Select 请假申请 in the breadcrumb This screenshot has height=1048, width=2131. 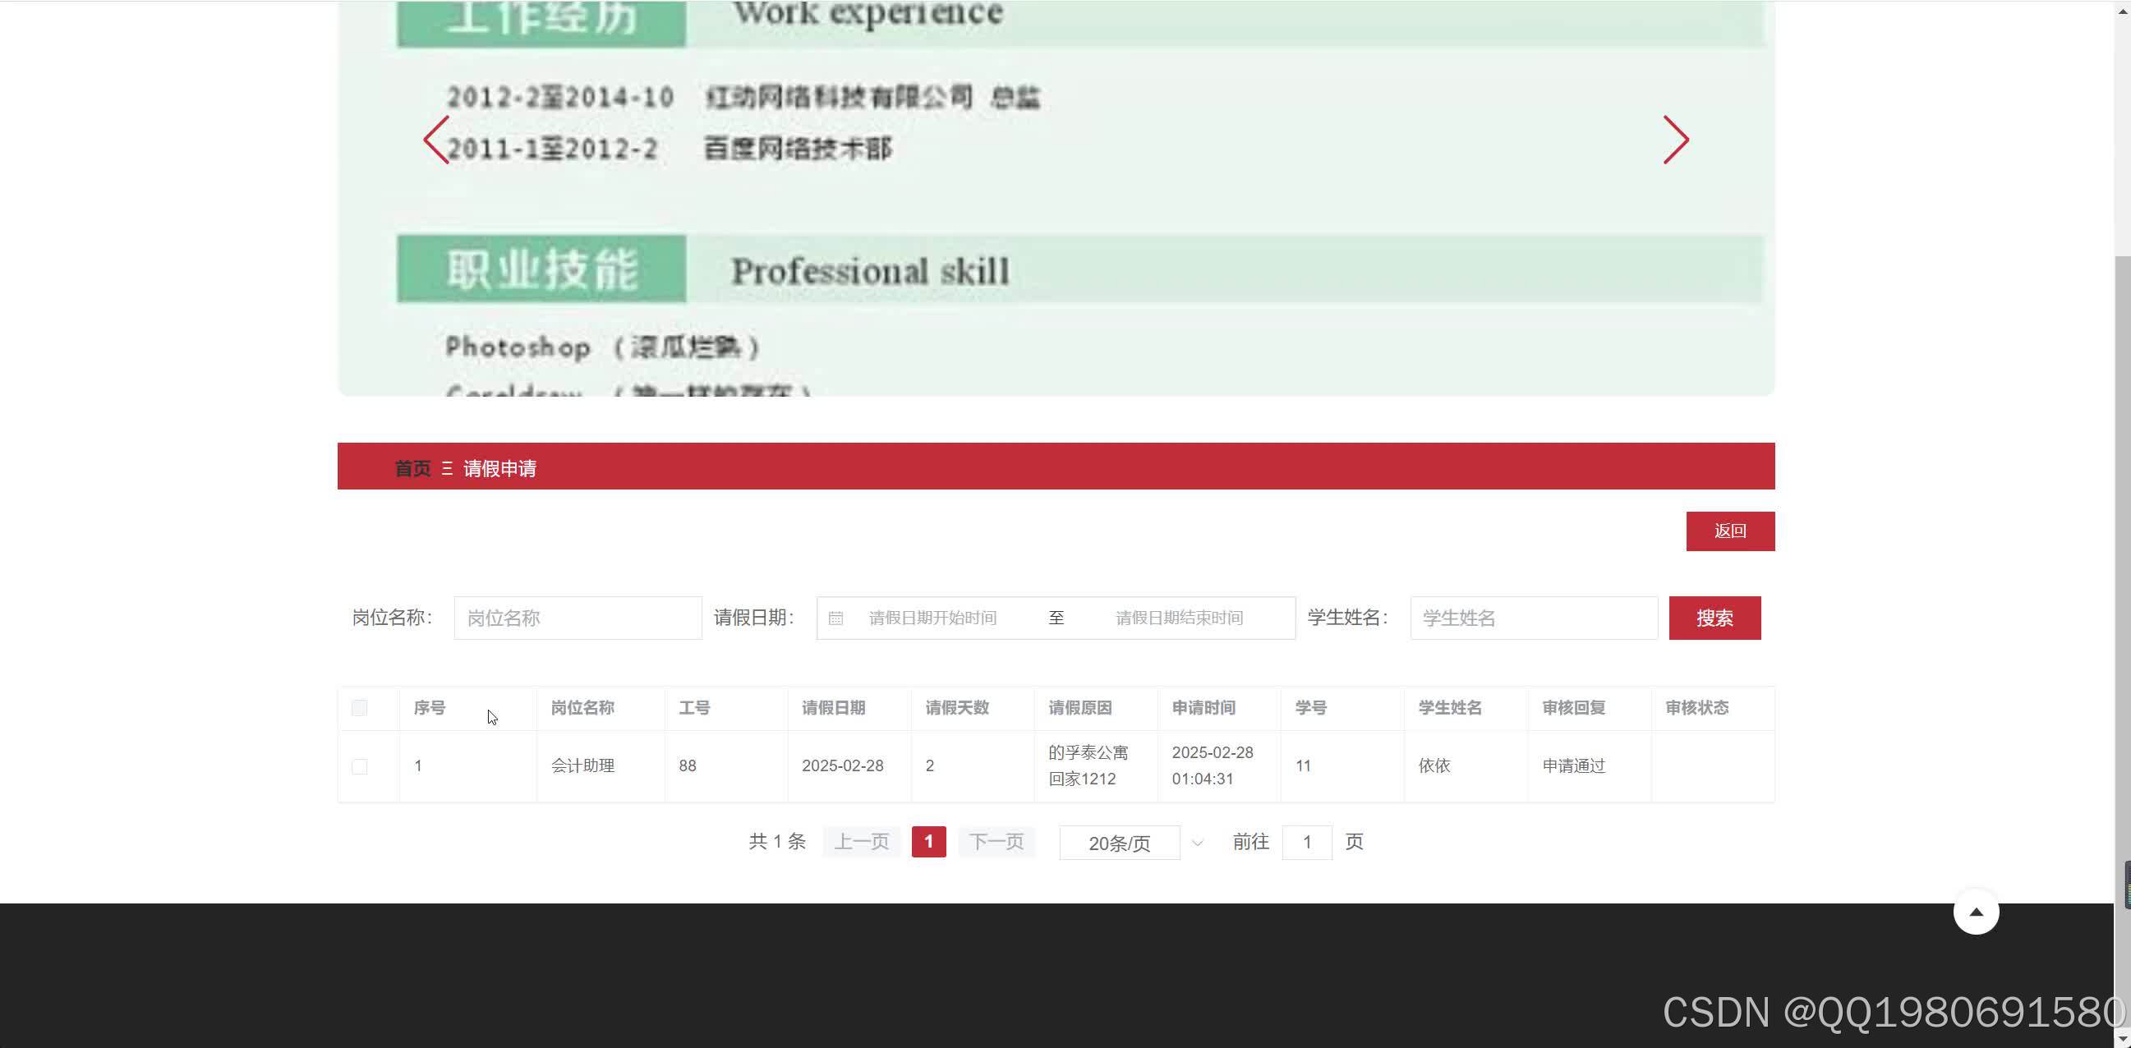tap(499, 468)
